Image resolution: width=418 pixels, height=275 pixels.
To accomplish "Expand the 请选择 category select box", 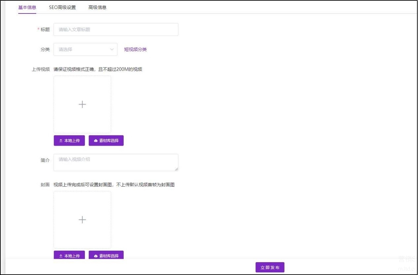I will click(82, 49).
